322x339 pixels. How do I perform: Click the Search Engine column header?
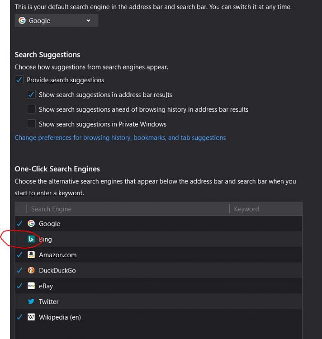128,209
